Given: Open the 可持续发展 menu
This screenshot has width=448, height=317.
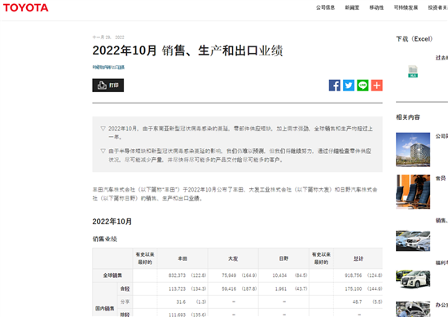Looking at the screenshot, I should 406,7.
